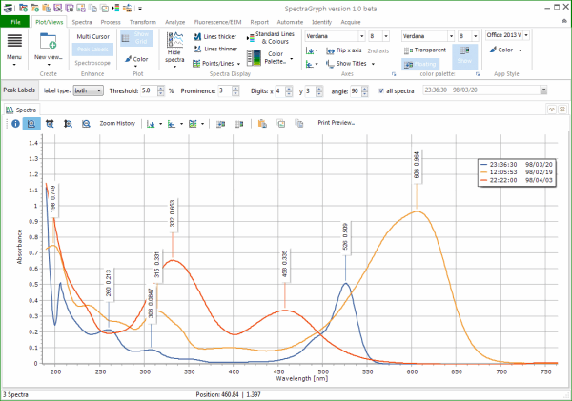Screen dimensions: 572x401
Task: Expand Show Titles dropdown
Action: click(x=373, y=64)
